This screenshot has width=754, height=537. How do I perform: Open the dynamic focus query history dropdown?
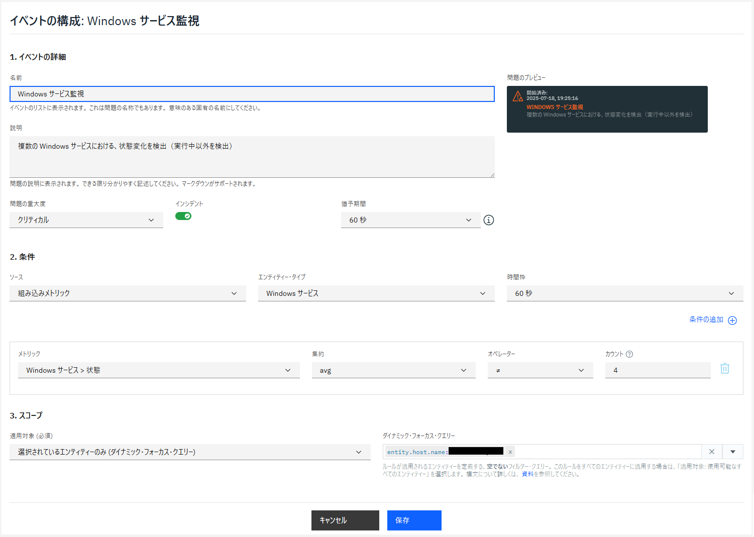click(733, 452)
